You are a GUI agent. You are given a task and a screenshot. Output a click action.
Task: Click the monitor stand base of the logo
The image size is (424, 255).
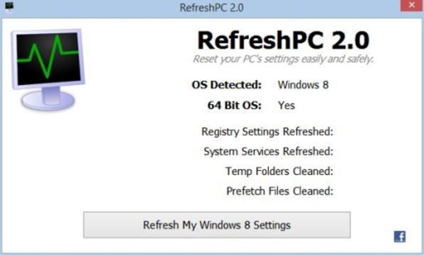click(x=48, y=101)
